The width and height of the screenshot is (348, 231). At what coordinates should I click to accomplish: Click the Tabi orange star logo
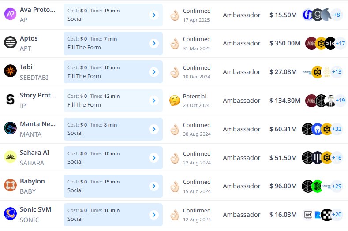click(x=10, y=71)
